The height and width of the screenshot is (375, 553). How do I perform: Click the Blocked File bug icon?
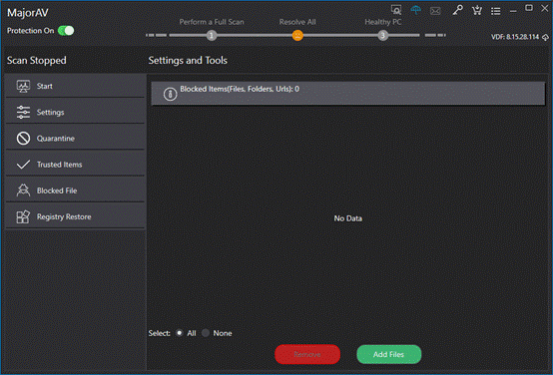(x=23, y=190)
